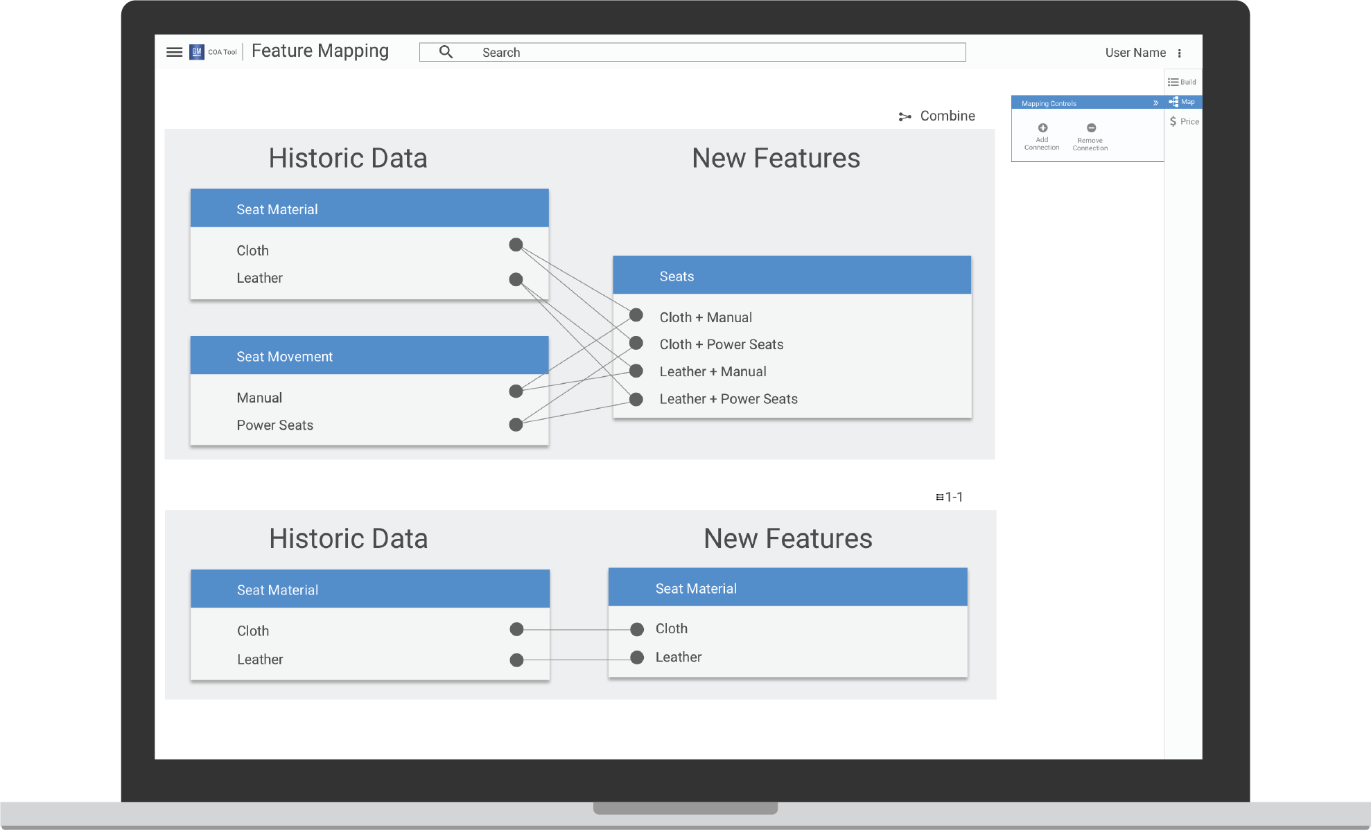
Task: Collapse the Mapping Controls panel
Action: [x=1155, y=103]
